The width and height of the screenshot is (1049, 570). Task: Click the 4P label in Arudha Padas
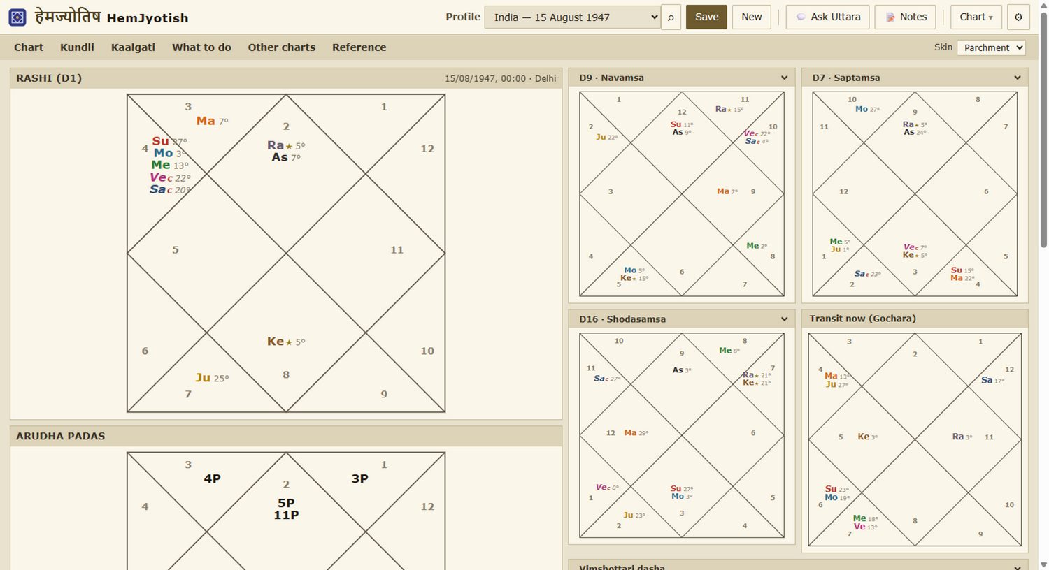pyautogui.click(x=212, y=478)
